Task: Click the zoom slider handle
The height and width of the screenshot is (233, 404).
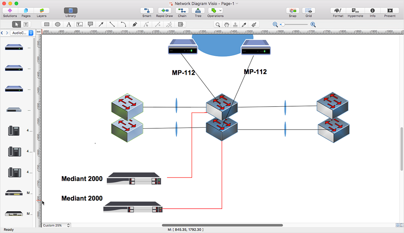Action: click(x=283, y=25)
